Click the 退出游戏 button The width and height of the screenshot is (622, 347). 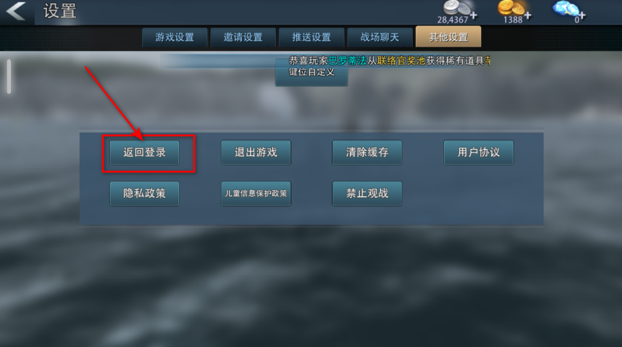(256, 152)
